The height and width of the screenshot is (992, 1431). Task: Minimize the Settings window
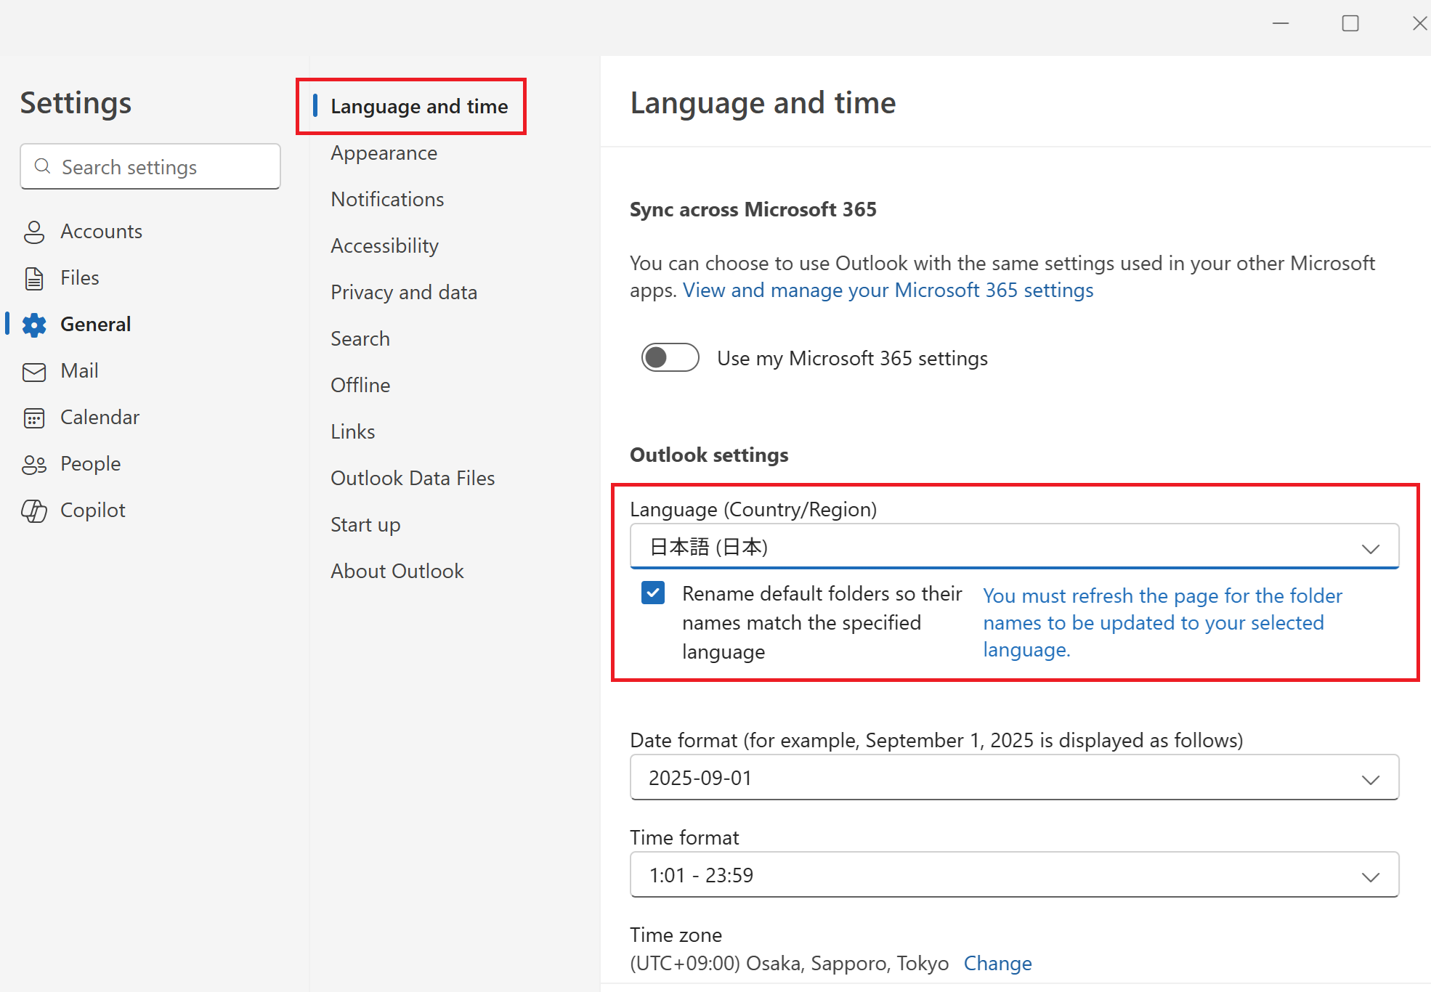[1281, 23]
